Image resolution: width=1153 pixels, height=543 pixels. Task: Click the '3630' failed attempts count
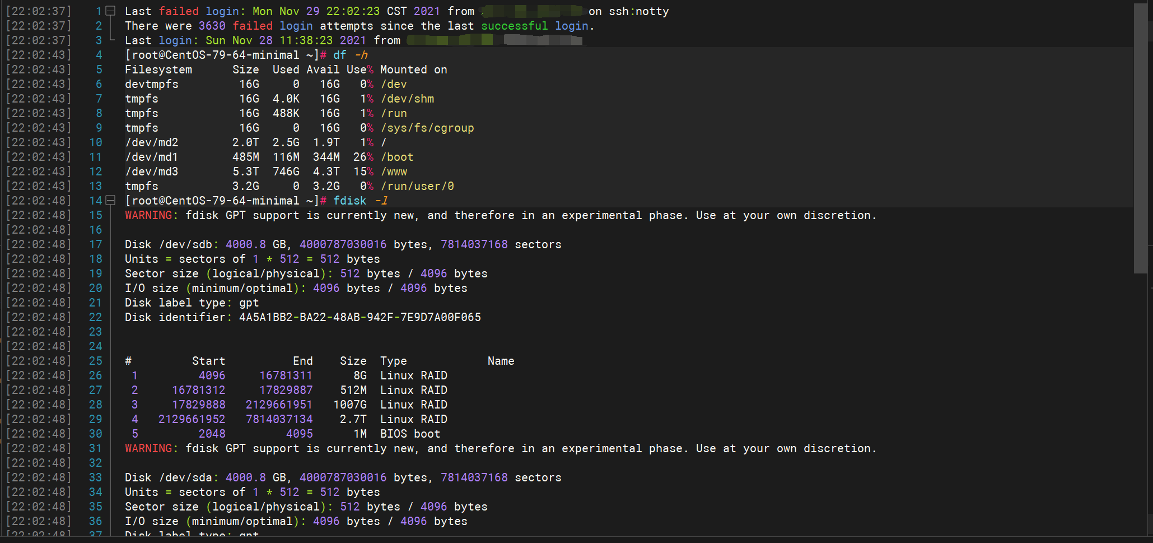pyautogui.click(x=212, y=26)
